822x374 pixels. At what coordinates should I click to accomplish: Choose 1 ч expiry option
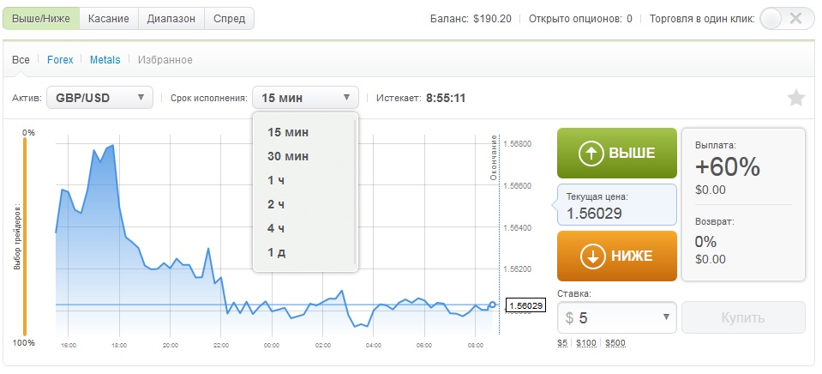tap(276, 180)
